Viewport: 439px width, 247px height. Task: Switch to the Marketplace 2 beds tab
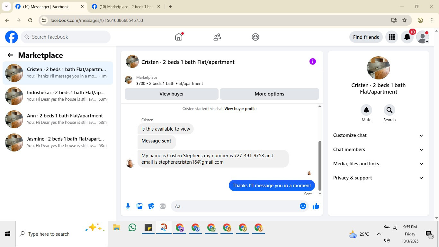click(x=126, y=6)
